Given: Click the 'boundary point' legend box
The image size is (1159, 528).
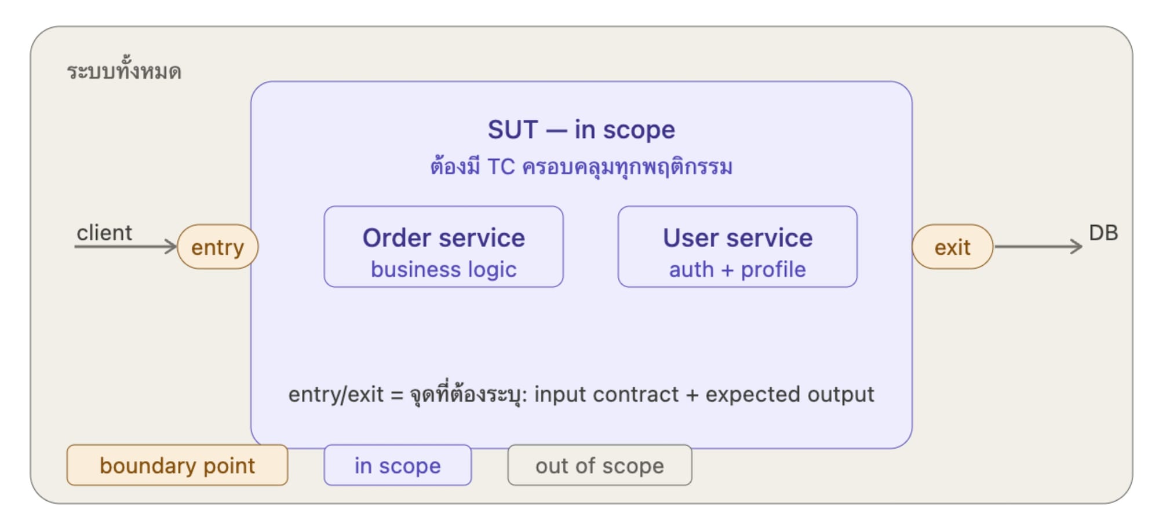Looking at the screenshot, I should pos(177,465).
